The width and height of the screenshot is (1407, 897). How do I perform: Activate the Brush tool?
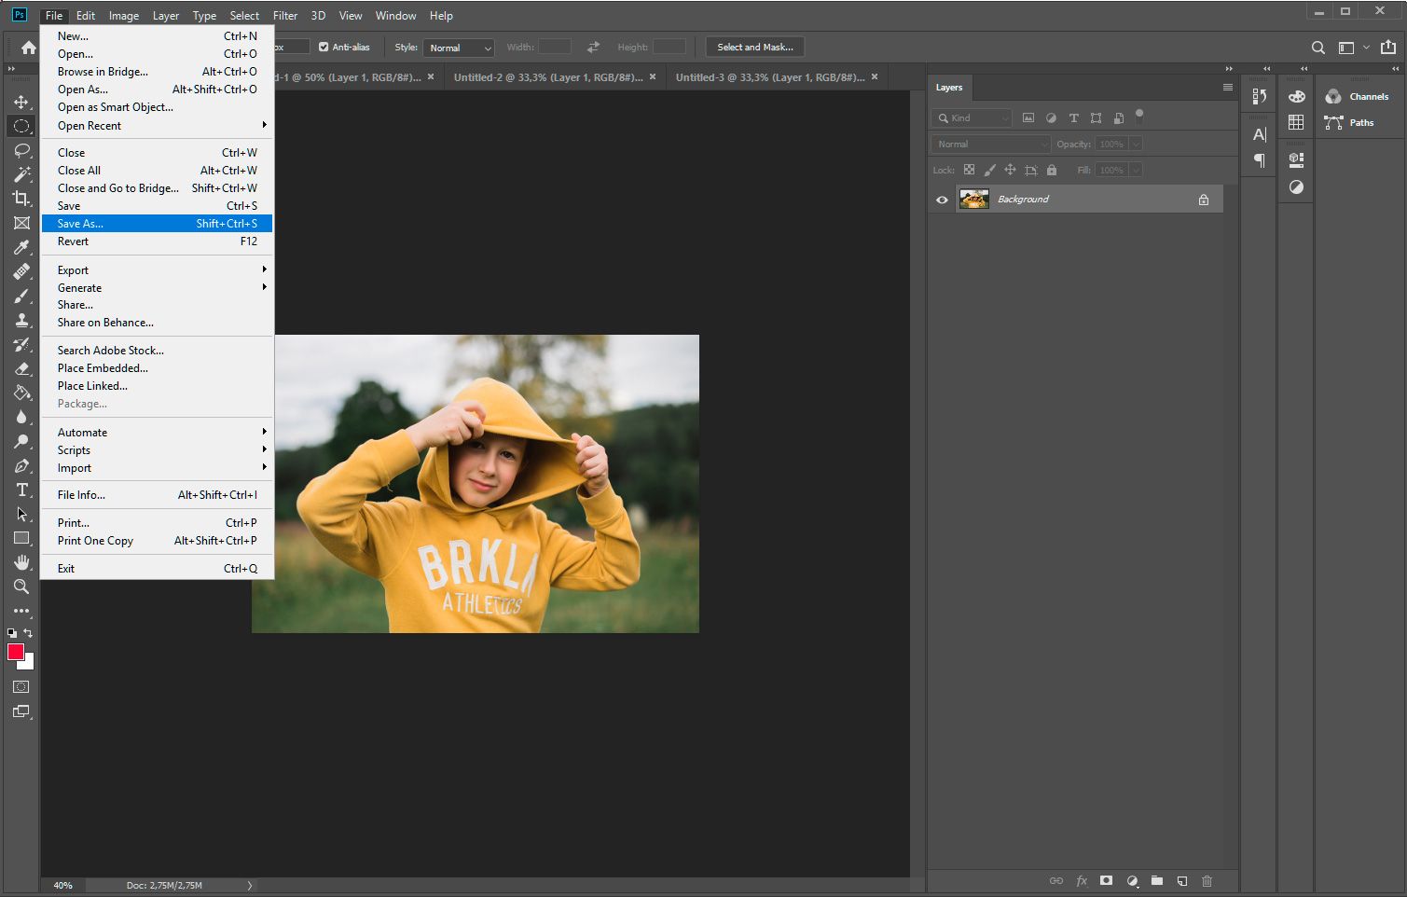pyautogui.click(x=21, y=296)
